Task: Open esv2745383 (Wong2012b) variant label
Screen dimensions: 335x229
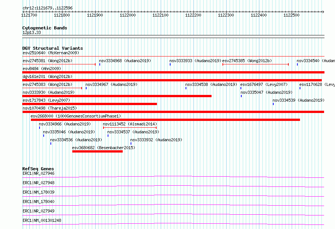Action: 47,84
